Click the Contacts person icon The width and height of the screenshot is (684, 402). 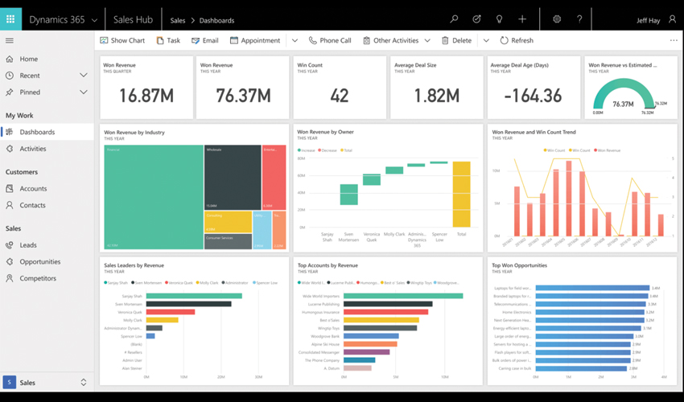tap(9, 205)
